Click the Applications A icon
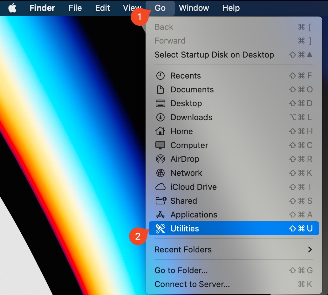Screen dimensions: 328x295 tap(161, 215)
